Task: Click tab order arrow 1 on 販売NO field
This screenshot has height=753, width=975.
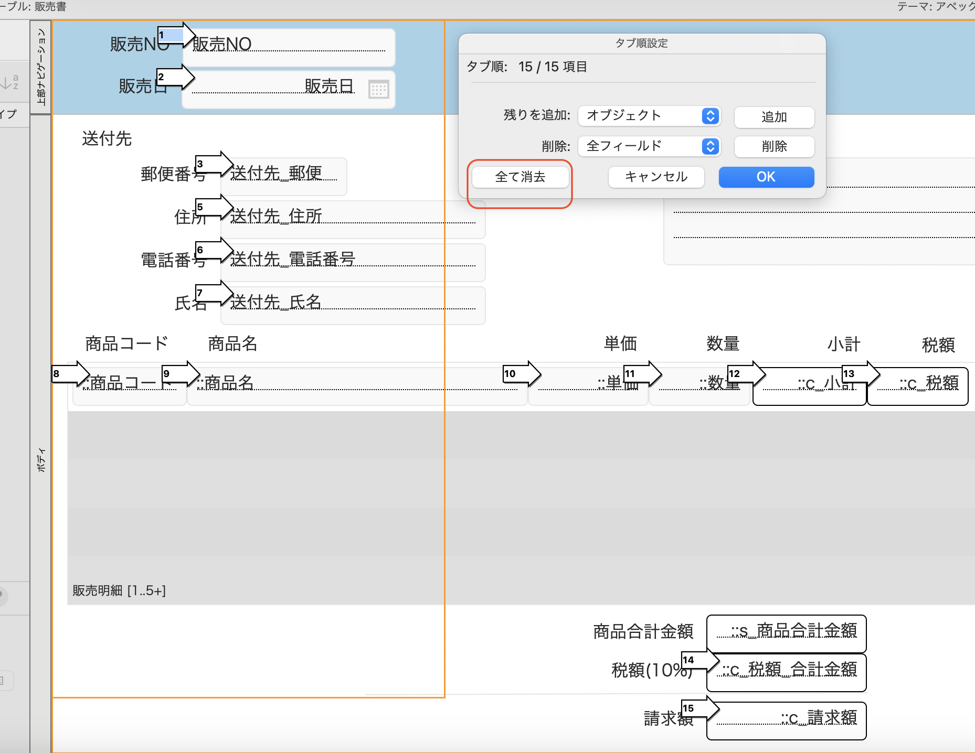Action: 176,35
